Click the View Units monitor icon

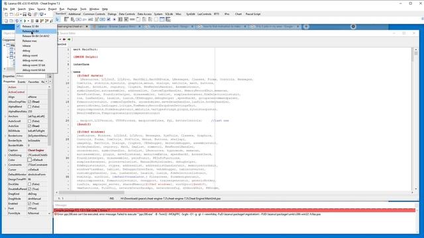pyautogui.click(x=41, y=15)
